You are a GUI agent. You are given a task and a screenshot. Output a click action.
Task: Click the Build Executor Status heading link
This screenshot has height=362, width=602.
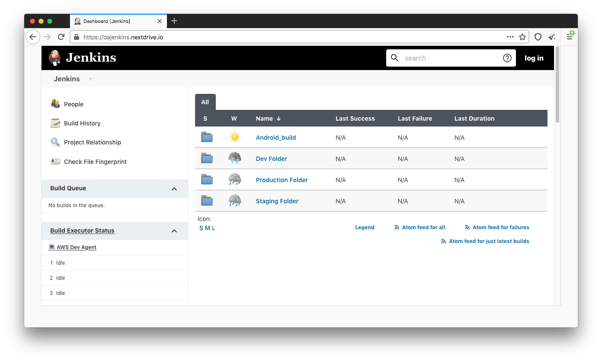click(82, 231)
